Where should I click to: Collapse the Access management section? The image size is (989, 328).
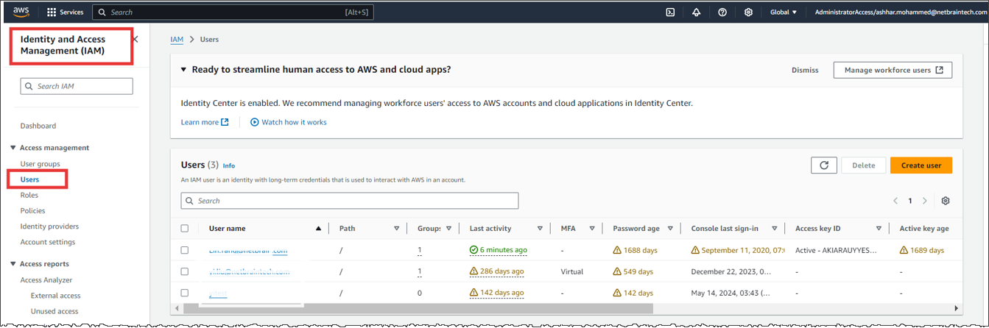[13, 148]
